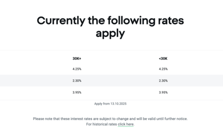Select the 2.30% rate under 30K+
223x134 pixels.
point(77,81)
